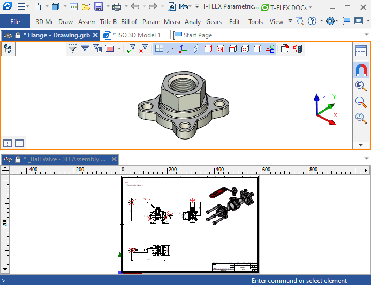This screenshot has width=371, height=285.
Task: Click the zoom window magnifier icon
Action: point(361,86)
